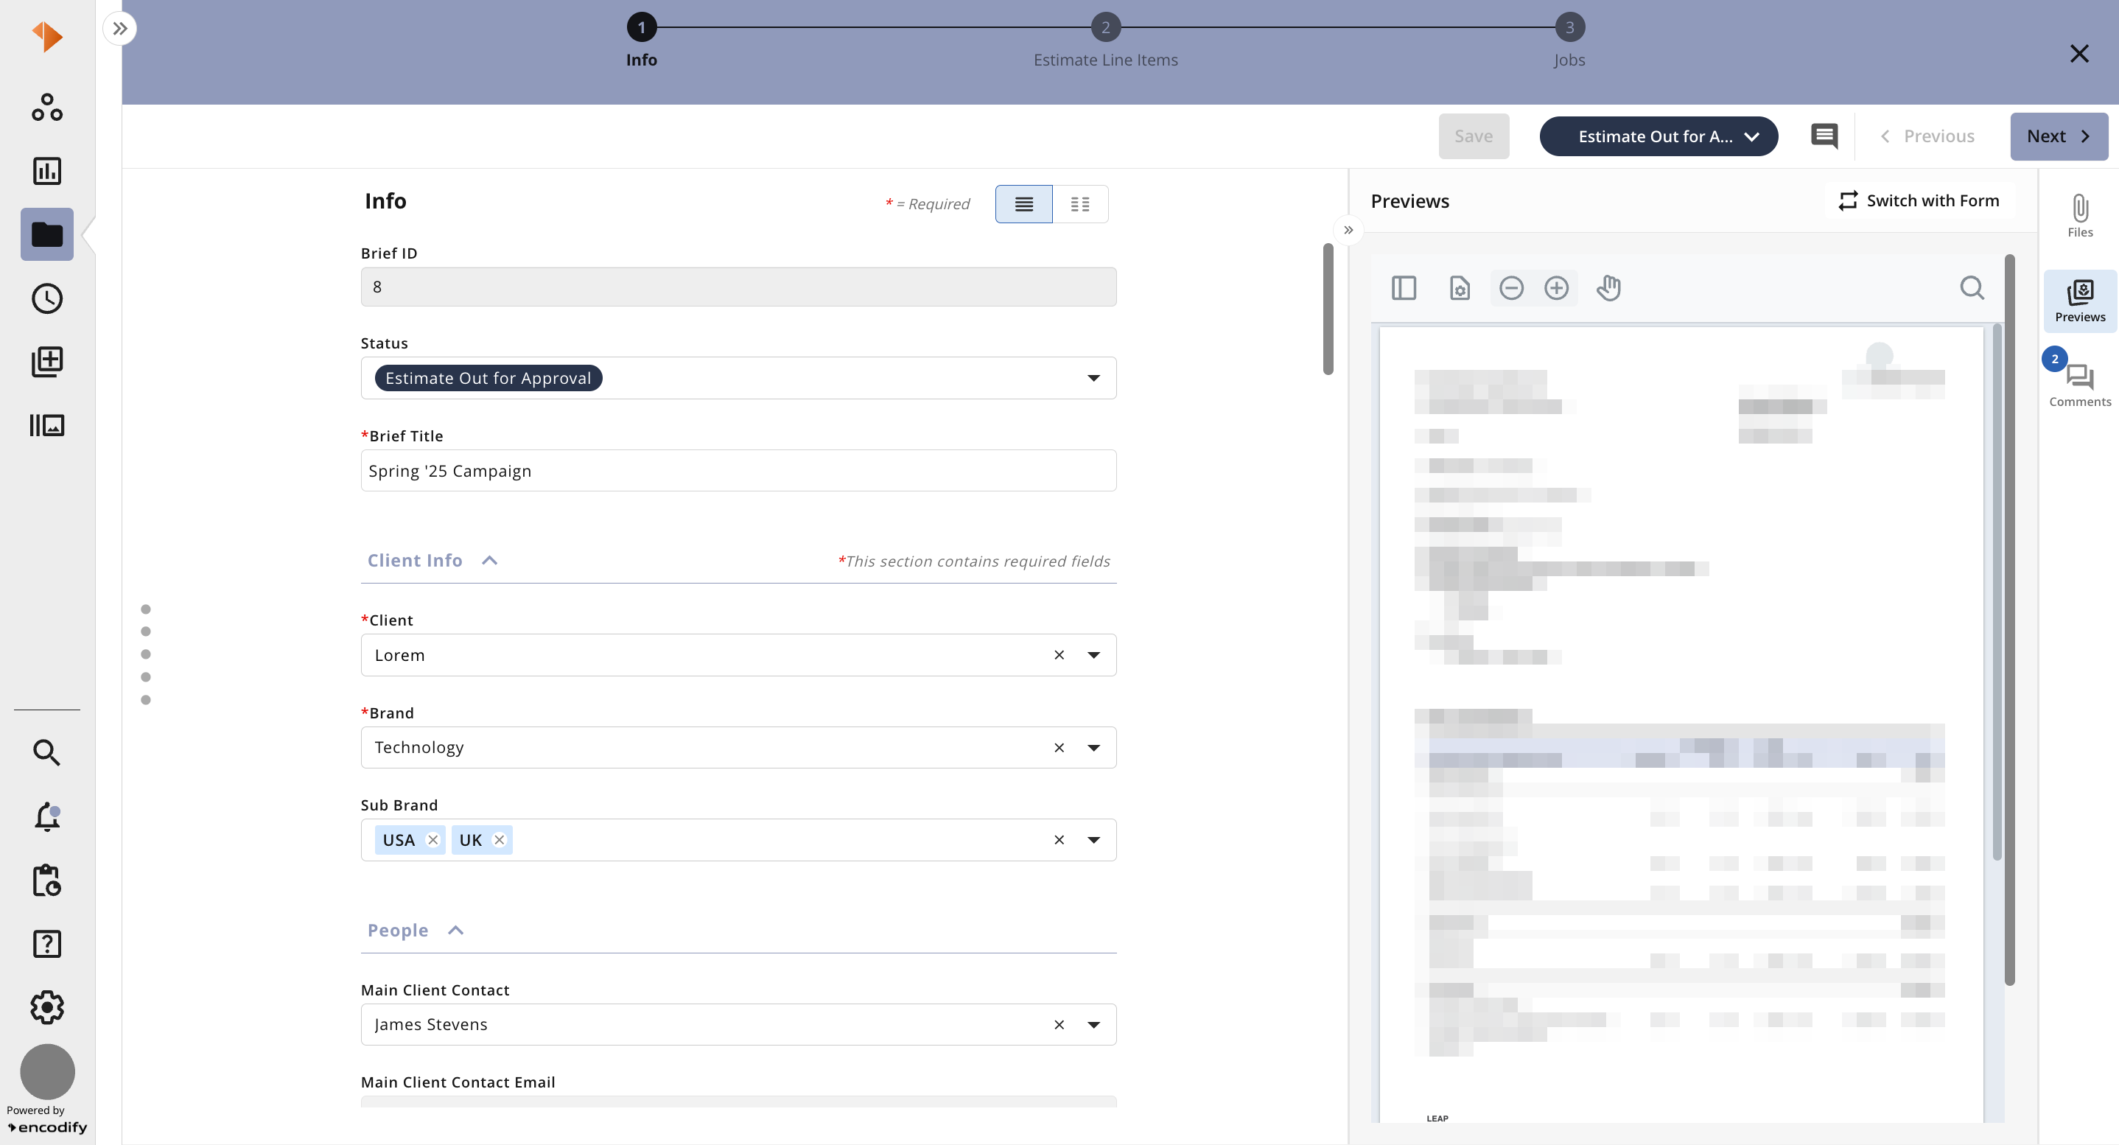Click the document settings icon in preview toolbar
2119x1145 pixels.
click(x=1460, y=288)
